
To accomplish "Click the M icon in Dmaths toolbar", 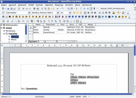I will point(119,17).
